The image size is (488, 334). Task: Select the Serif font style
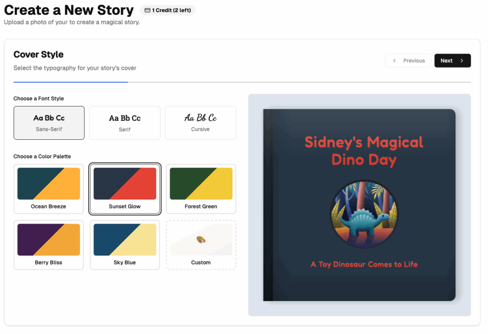coord(125,123)
